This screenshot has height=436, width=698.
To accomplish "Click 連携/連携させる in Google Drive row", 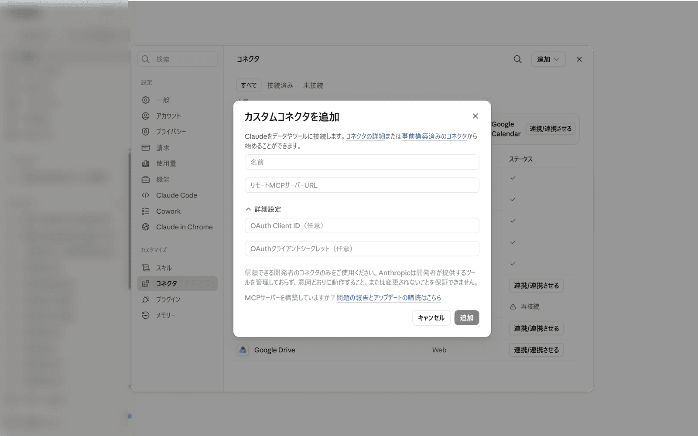I will click(x=536, y=350).
